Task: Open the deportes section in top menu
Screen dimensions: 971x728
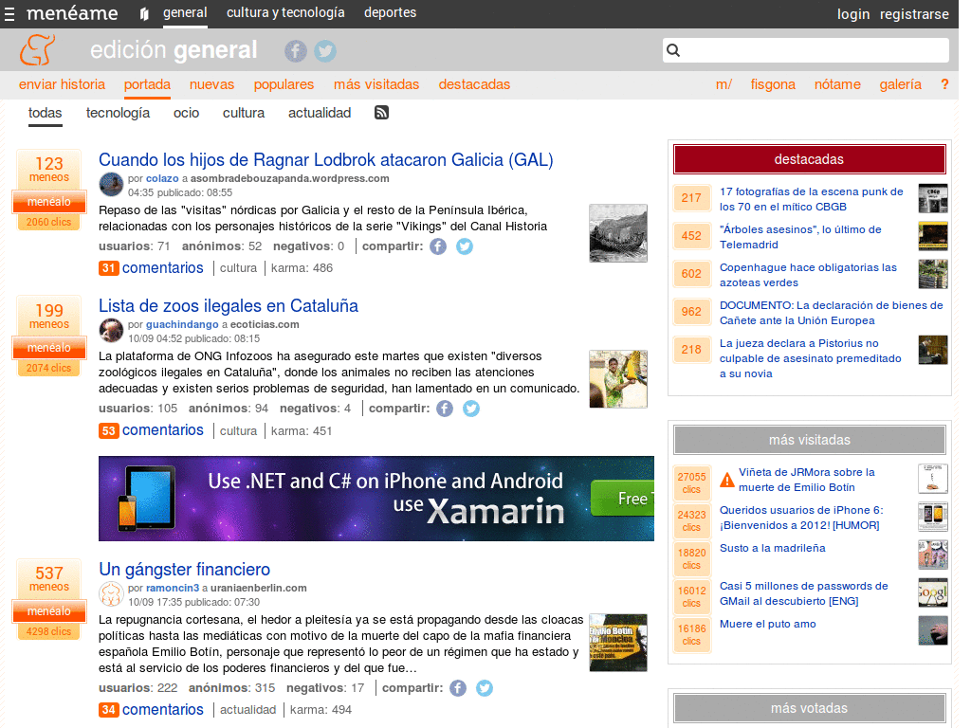Action: (389, 13)
